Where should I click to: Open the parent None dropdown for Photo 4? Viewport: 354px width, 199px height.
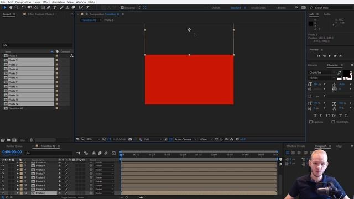click(x=104, y=185)
